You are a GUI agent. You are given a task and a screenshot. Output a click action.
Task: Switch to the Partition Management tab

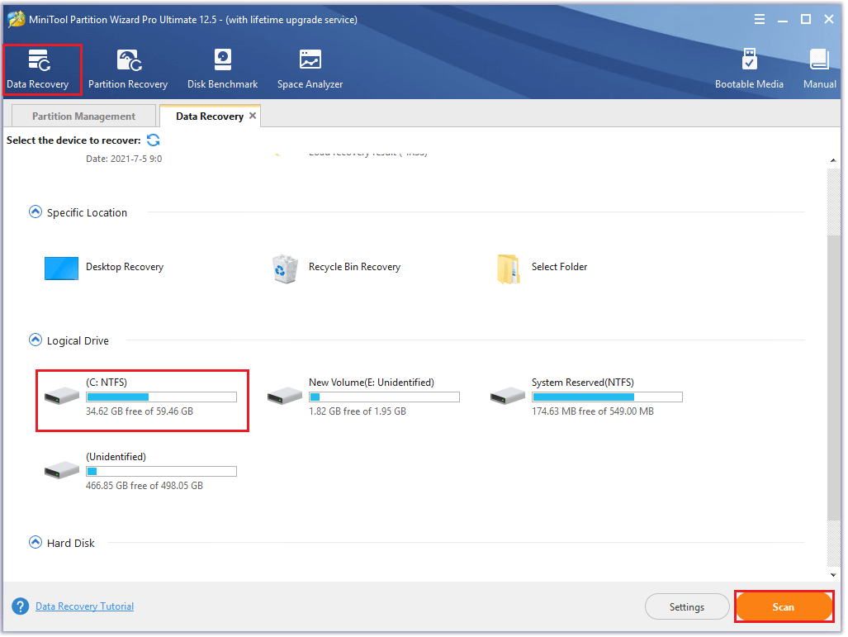tap(83, 116)
